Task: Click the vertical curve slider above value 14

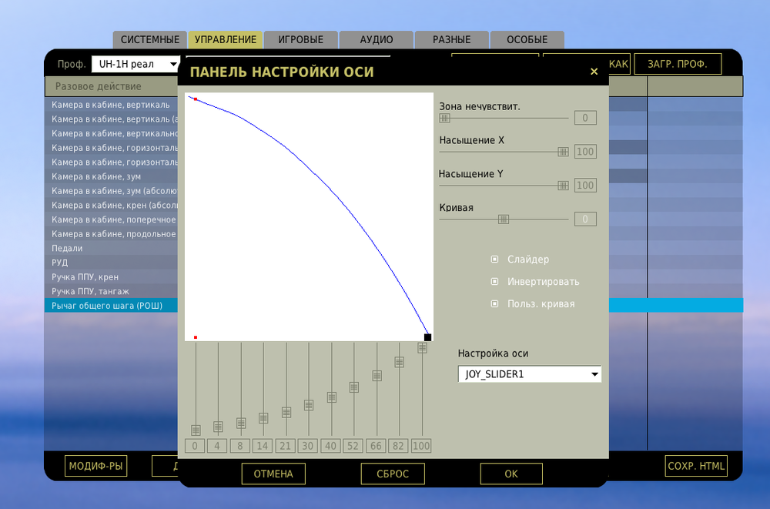Action: point(263,418)
